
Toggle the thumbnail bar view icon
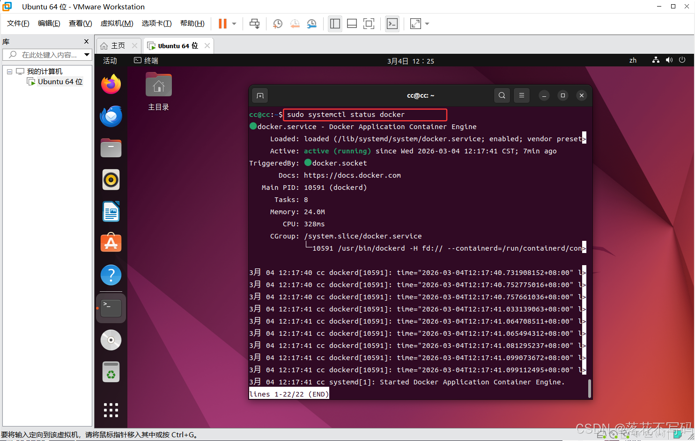(x=352, y=23)
